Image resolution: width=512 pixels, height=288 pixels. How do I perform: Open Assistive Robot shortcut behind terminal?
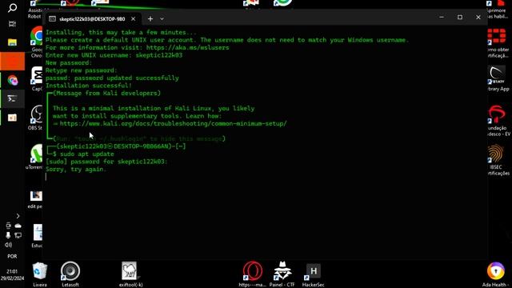coord(35,10)
